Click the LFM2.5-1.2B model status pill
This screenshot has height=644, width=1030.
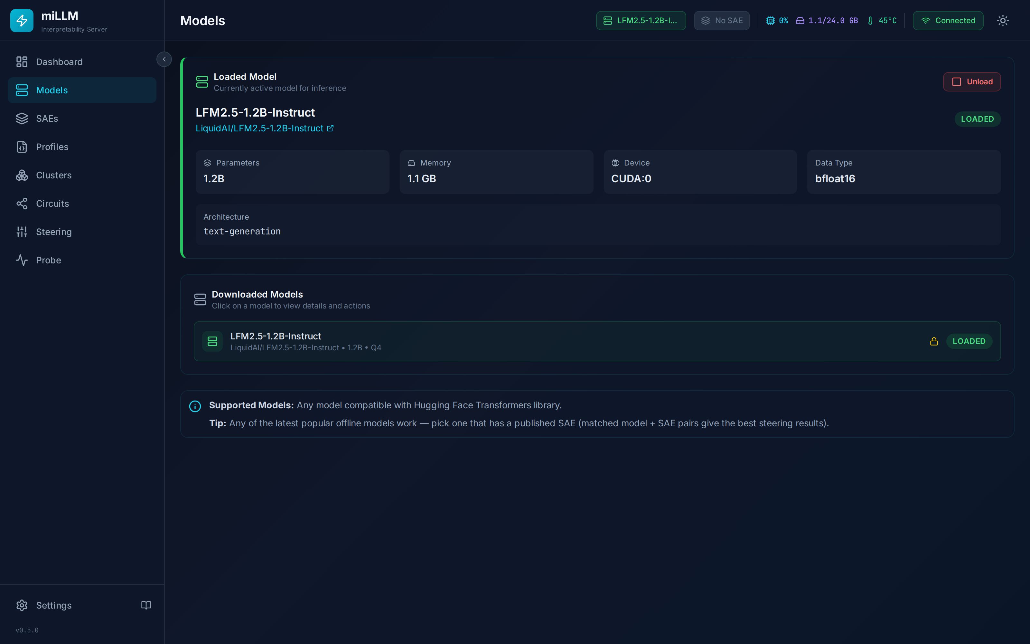641,20
